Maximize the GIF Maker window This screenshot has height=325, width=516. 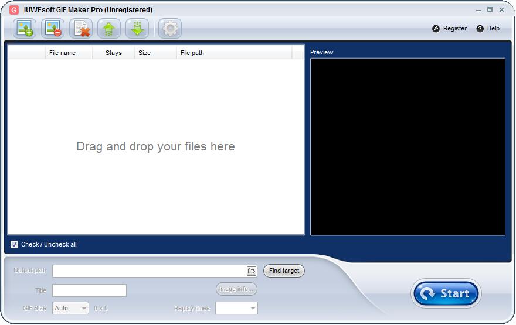[x=490, y=10]
